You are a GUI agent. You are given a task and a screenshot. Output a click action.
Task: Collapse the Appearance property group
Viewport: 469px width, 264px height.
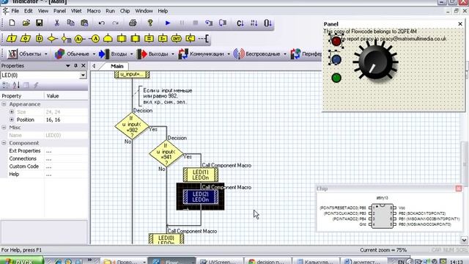4,104
